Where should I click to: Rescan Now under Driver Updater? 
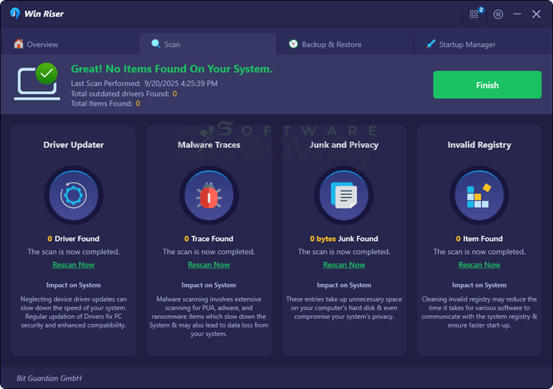pos(73,265)
